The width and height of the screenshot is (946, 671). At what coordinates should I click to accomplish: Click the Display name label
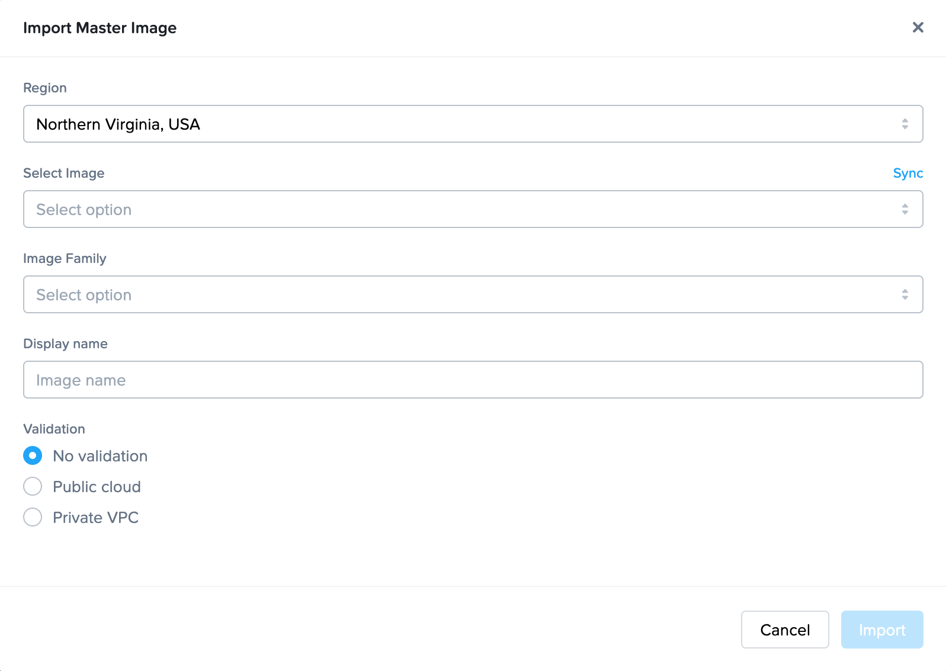65,343
